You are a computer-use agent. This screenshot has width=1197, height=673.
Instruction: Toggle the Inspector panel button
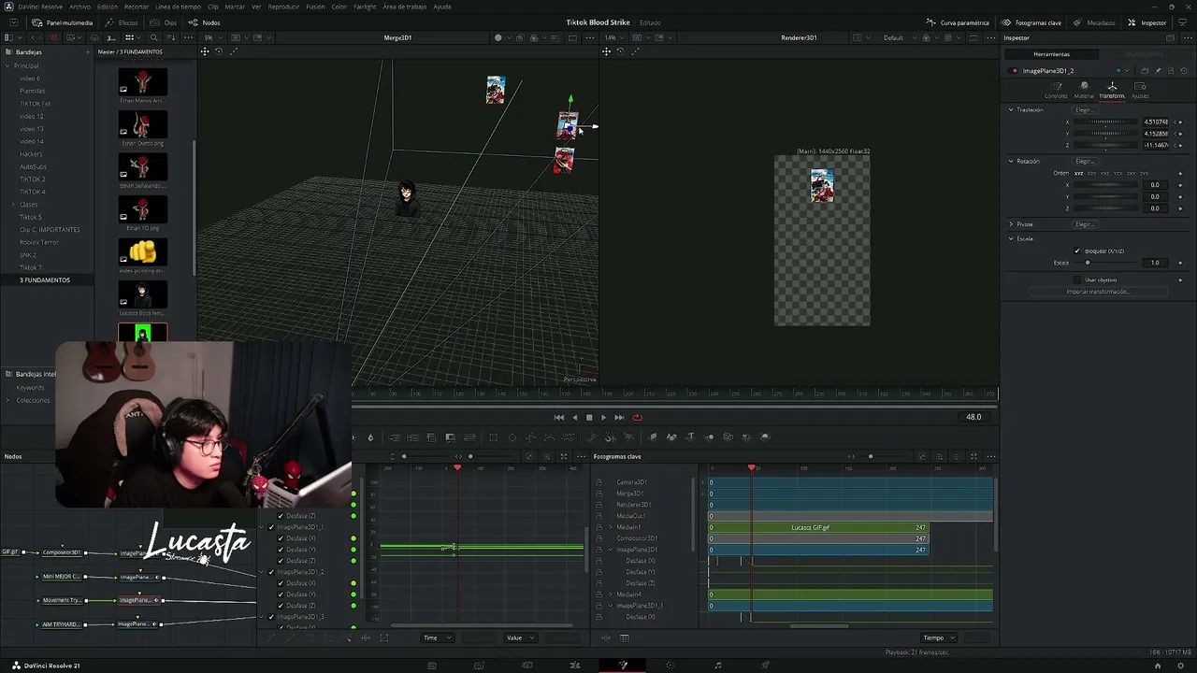coord(1147,22)
